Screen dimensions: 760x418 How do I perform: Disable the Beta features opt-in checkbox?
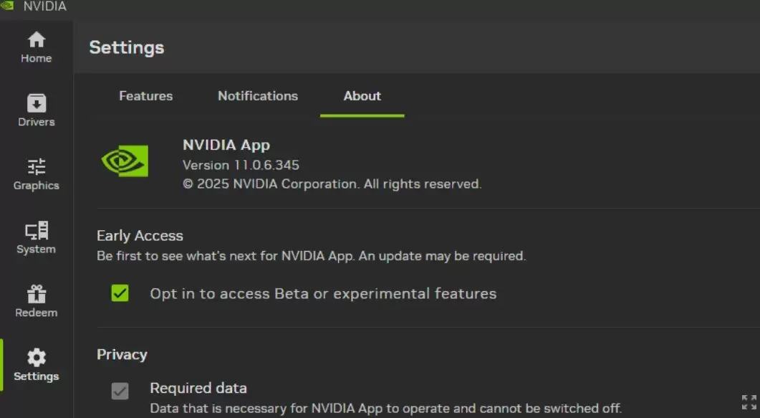120,293
